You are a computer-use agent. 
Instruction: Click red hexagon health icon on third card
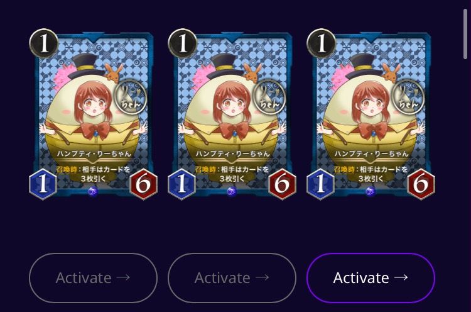point(421,184)
